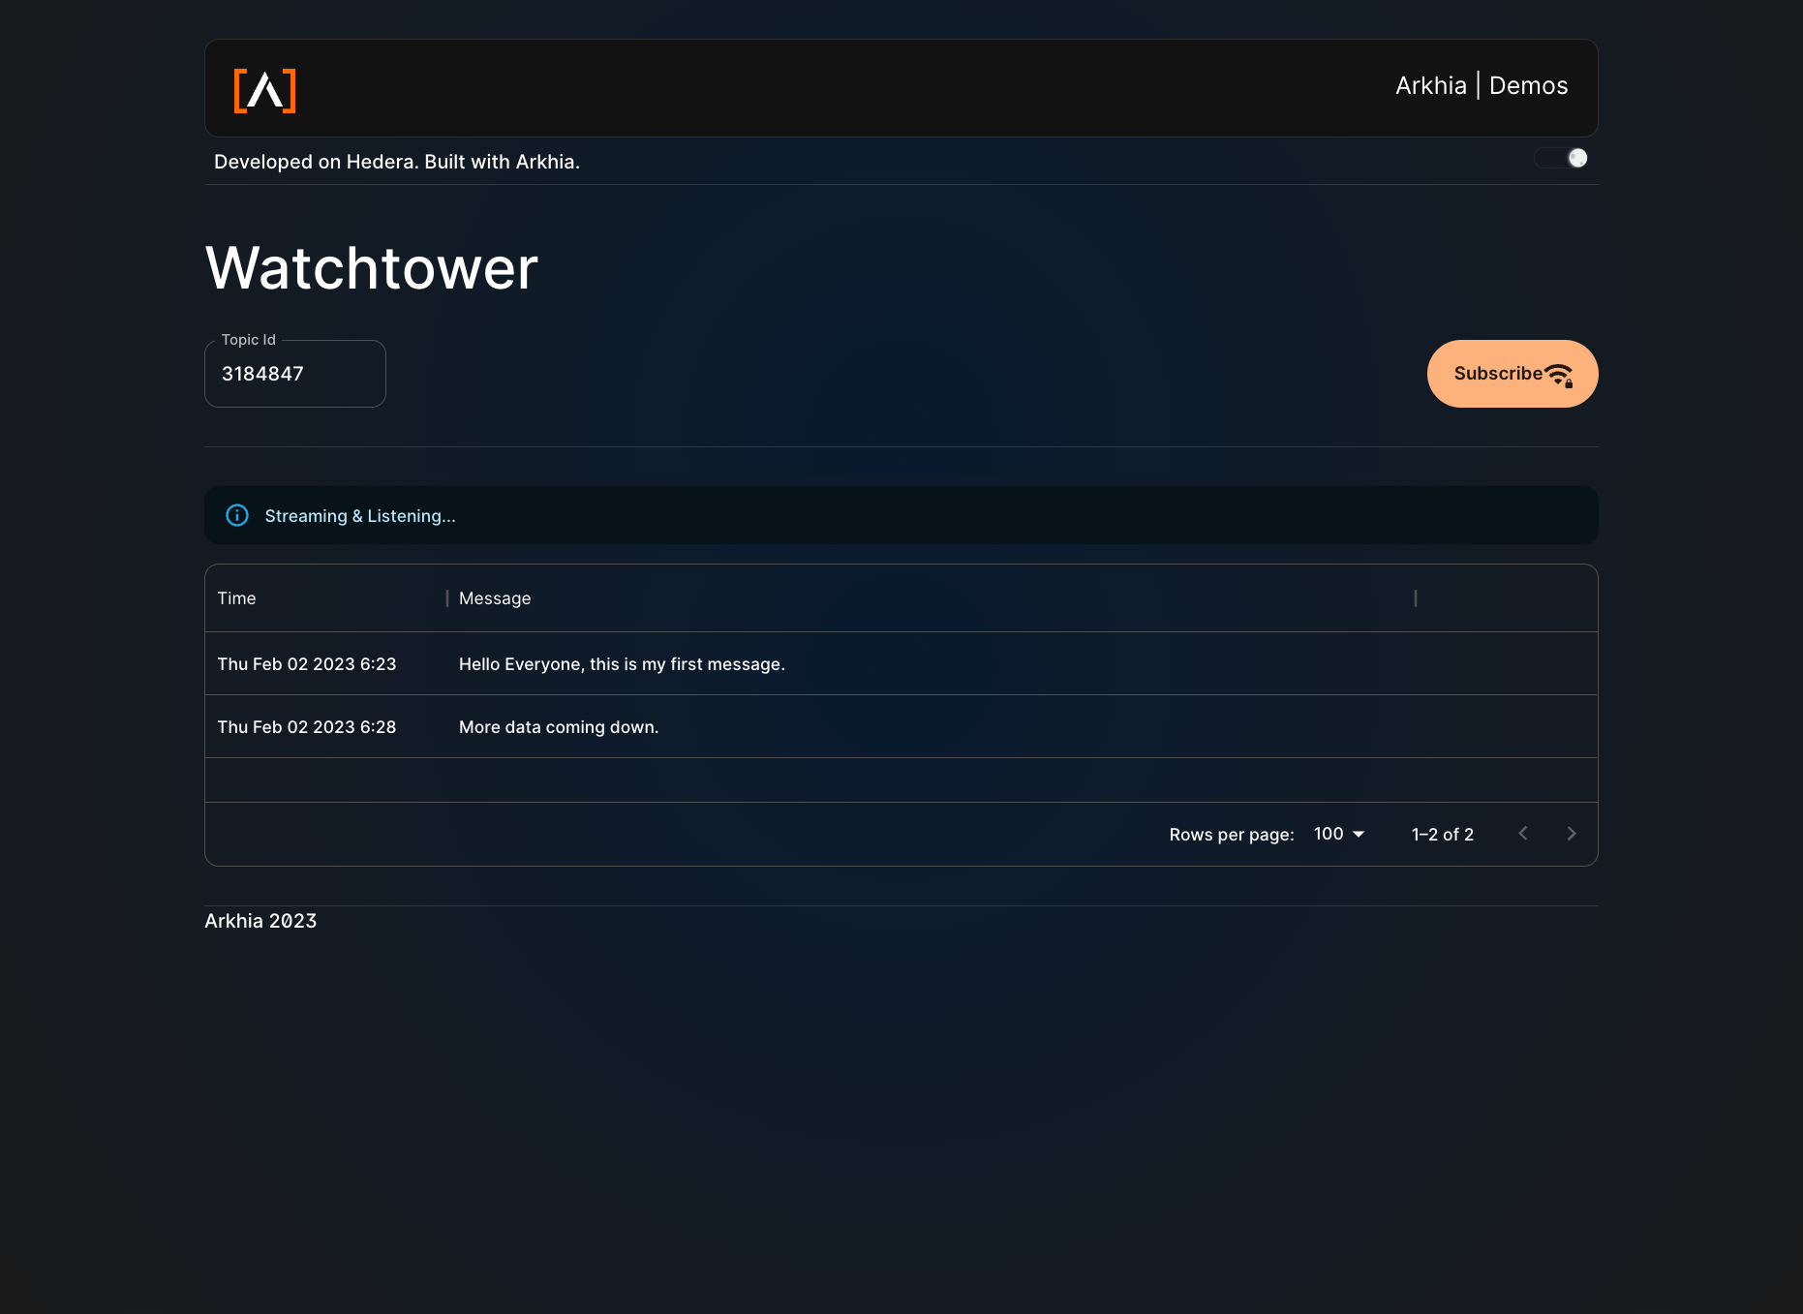Image resolution: width=1803 pixels, height=1314 pixels.
Task: Click the Topic Id input field
Action: point(295,374)
